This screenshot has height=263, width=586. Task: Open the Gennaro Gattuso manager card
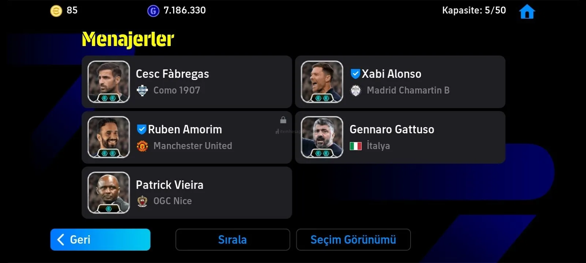click(x=400, y=137)
